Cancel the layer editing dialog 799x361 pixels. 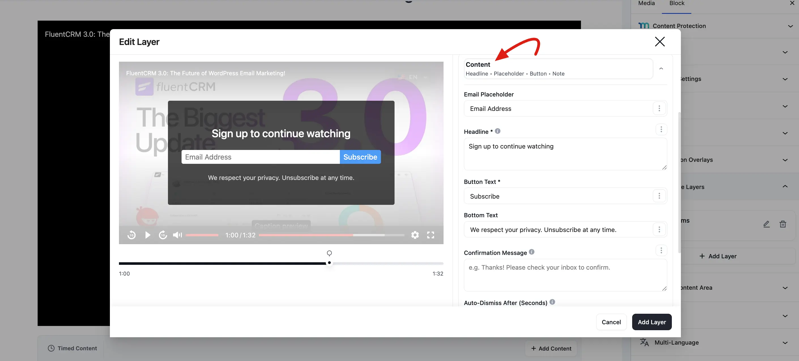tap(611, 322)
